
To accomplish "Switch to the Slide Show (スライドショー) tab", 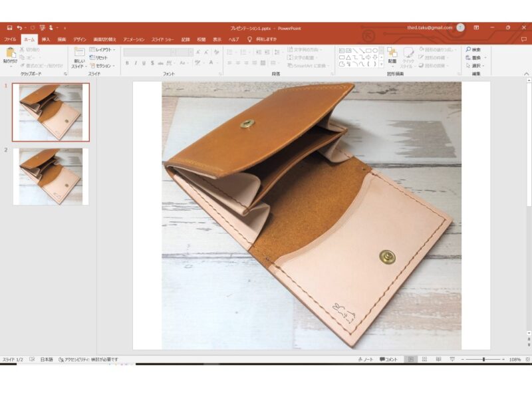I will point(163,39).
